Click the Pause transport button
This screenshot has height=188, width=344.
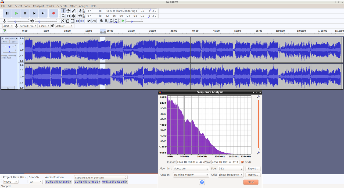[x=7, y=13]
